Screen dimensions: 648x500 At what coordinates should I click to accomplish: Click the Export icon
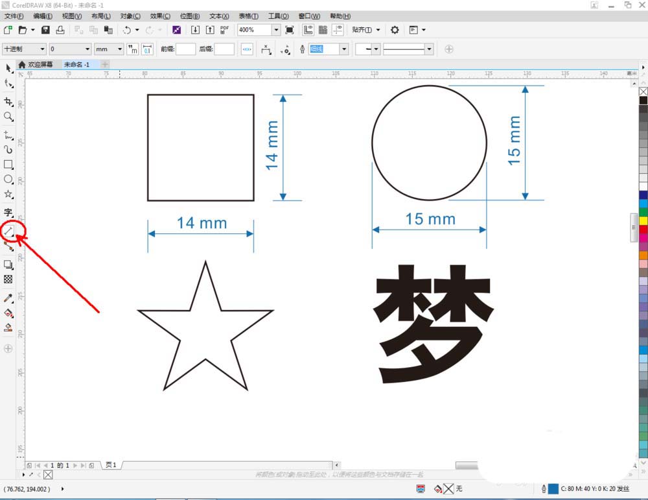pos(210,30)
